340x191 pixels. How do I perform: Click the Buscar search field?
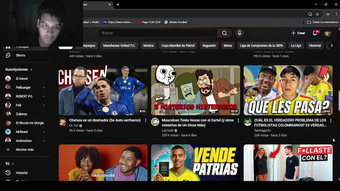click(158, 33)
